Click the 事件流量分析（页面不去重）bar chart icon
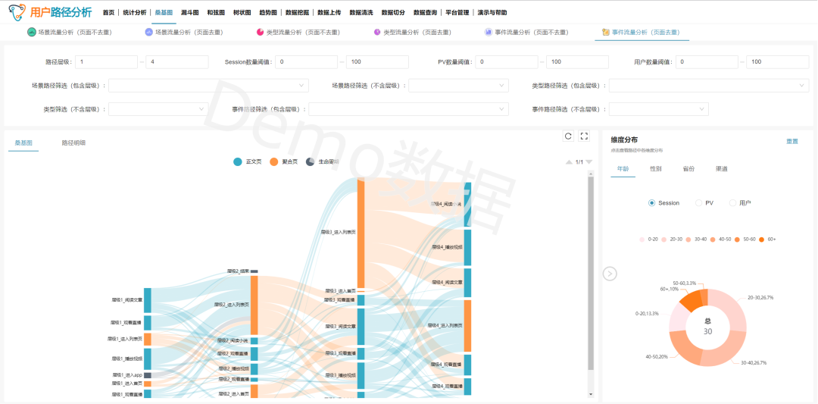This screenshot has height=404, width=818. pyautogui.click(x=489, y=33)
